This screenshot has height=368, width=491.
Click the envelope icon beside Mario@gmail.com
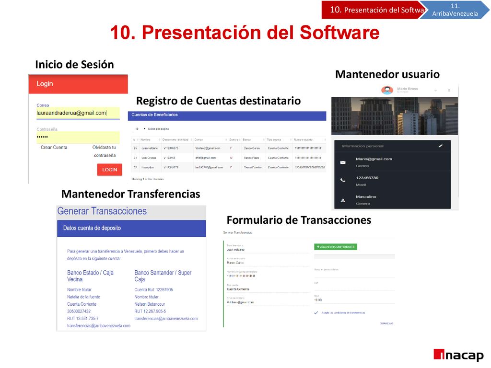pos(343,162)
